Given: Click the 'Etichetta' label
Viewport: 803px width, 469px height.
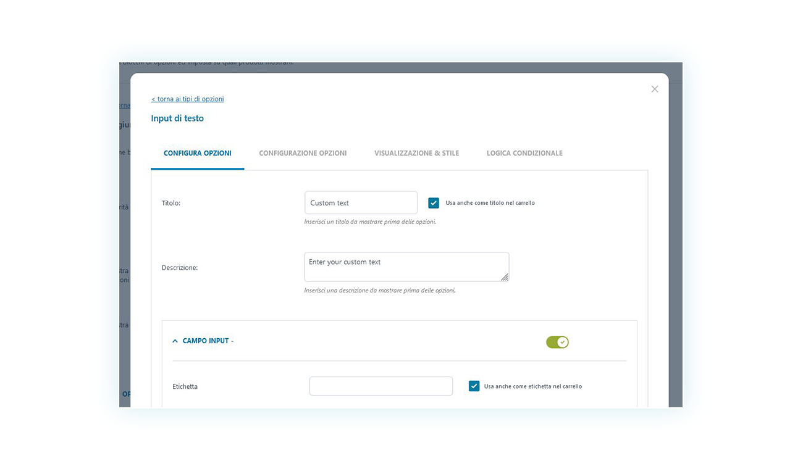Looking at the screenshot, I should coord(185,386).
